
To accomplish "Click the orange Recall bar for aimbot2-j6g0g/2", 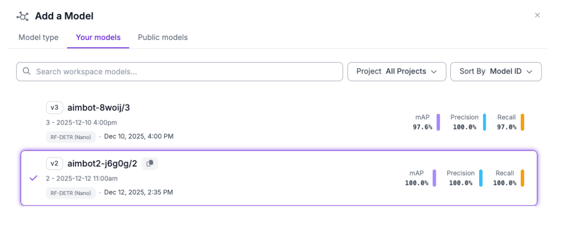I will click(522, 178).
